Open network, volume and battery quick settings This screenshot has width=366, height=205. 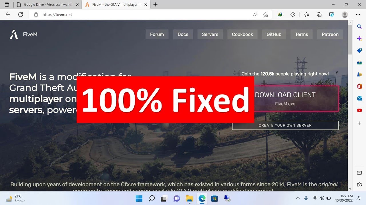point(322,198)
